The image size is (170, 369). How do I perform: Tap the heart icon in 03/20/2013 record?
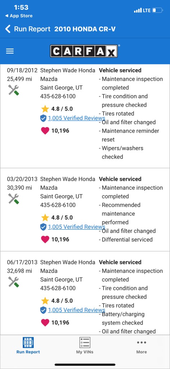click(x=45, y=239)
